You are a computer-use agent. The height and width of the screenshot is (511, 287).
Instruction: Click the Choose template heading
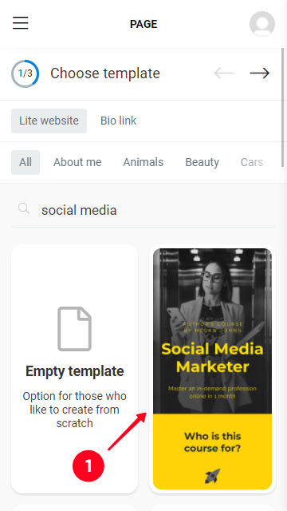pyautogui.click(x=105, y=73)
